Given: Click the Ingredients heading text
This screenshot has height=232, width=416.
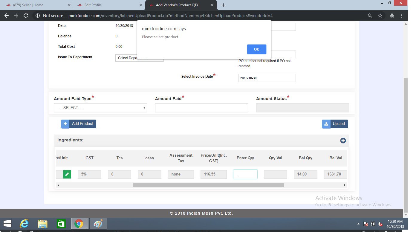Looking at the screenshot, I should click(x=70, y=140).
